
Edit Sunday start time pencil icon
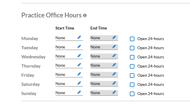tap(79, 92)
